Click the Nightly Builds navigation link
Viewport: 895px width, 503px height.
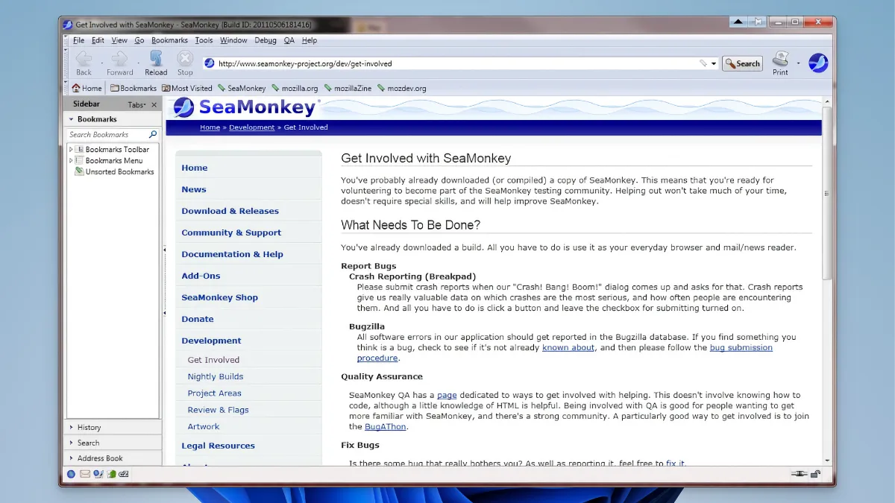pos(215,377)
